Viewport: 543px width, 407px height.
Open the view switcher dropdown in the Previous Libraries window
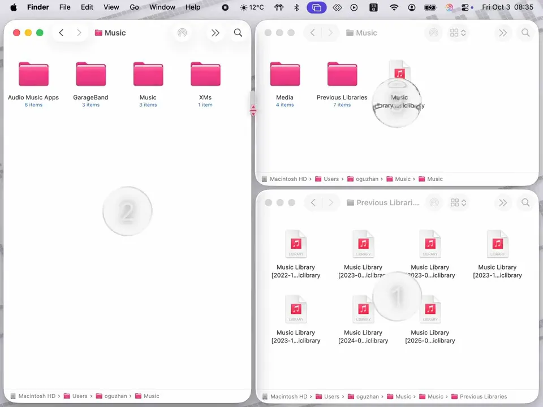[x=458, y=202]
